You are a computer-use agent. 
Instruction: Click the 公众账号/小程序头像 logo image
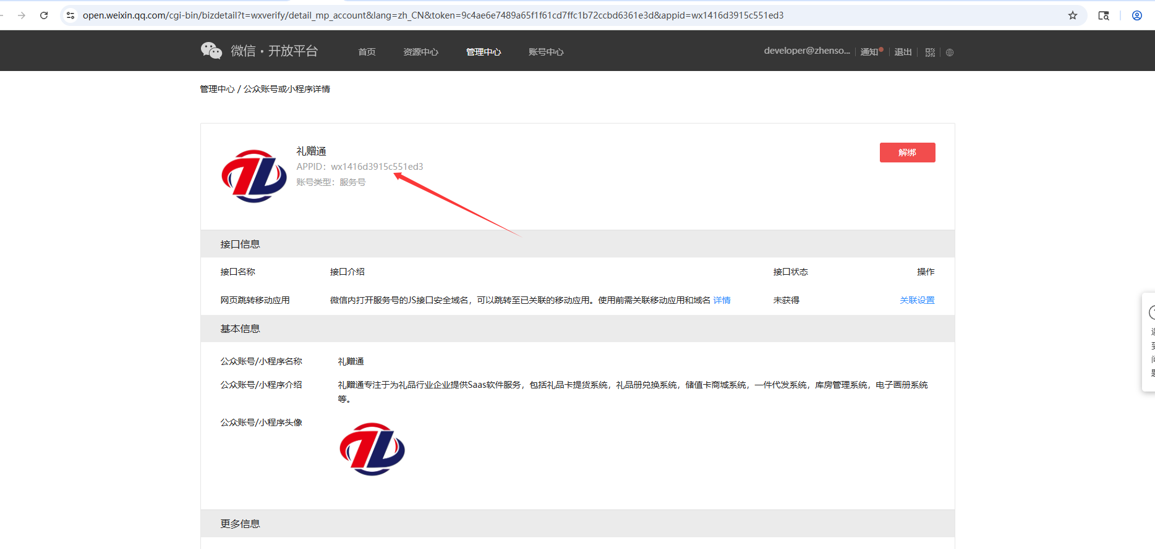372,449
